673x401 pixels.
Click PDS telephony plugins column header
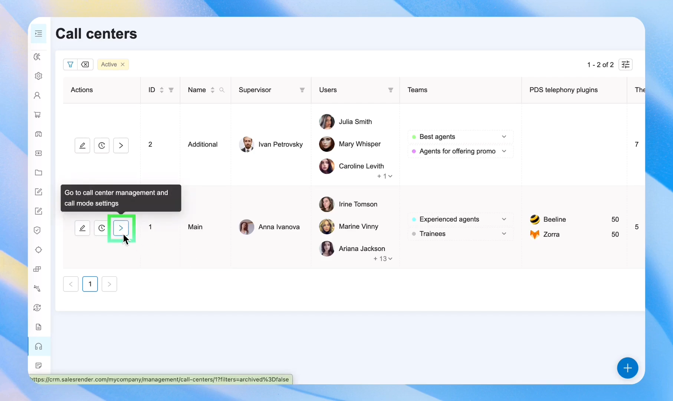(564, 90)
